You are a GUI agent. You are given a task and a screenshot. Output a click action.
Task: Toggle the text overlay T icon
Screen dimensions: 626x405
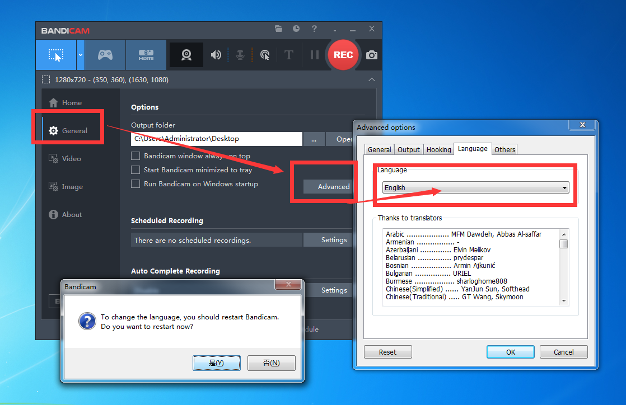[x=289, y=55]
